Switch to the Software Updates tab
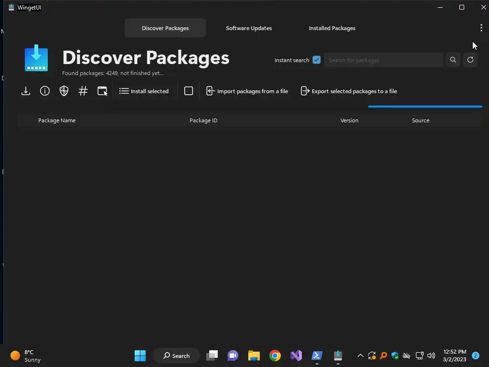The width and height of the screenshot is (489, 367). (x=249, y=28)
